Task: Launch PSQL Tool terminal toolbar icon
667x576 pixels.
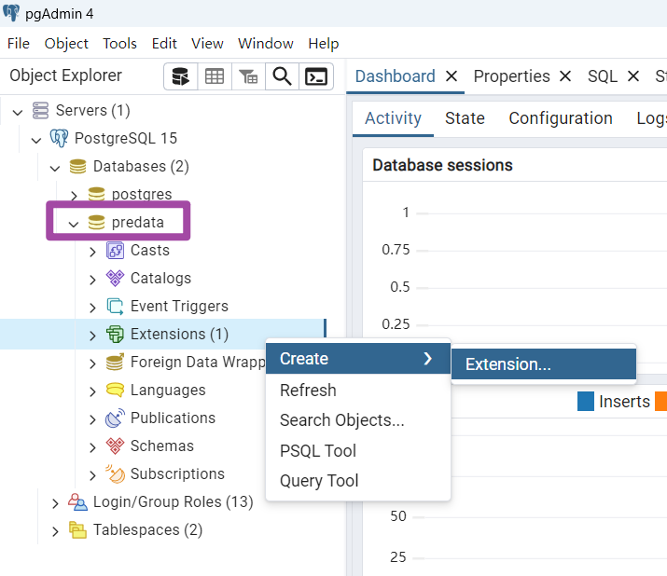Action: 316,76
